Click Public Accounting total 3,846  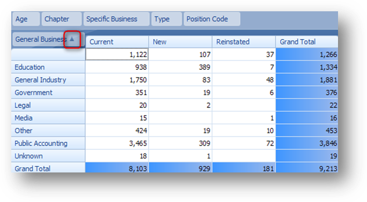click(x=307, y=143)
